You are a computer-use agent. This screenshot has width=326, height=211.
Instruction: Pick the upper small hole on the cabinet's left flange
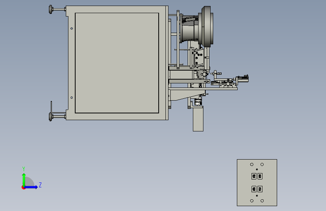pyautogui.click(x=71, y=29)
